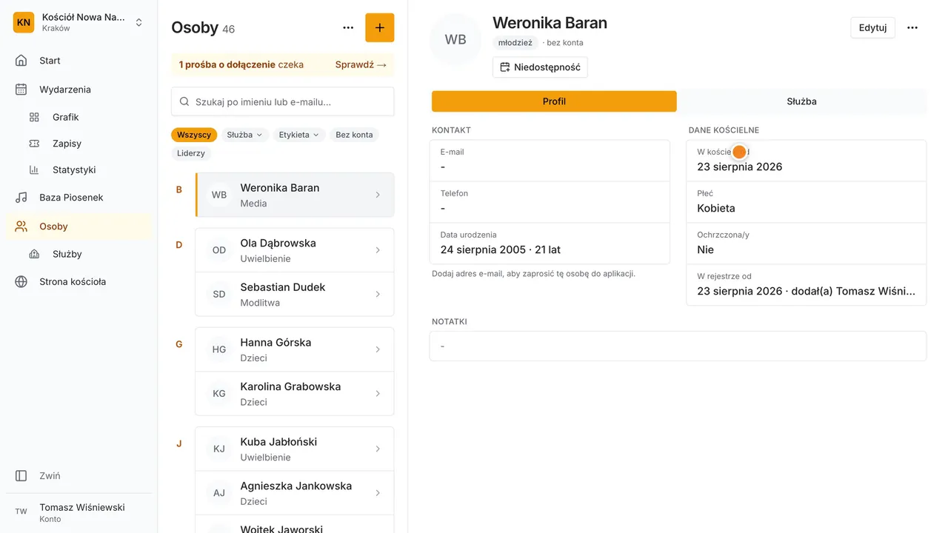This screenshot has width=948, height=533.
Task: Open the Zapisy ticket icon
Action: tap(34, 144)
